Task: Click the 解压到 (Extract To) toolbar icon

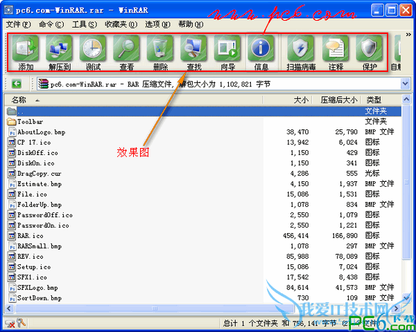Action: 59,48
